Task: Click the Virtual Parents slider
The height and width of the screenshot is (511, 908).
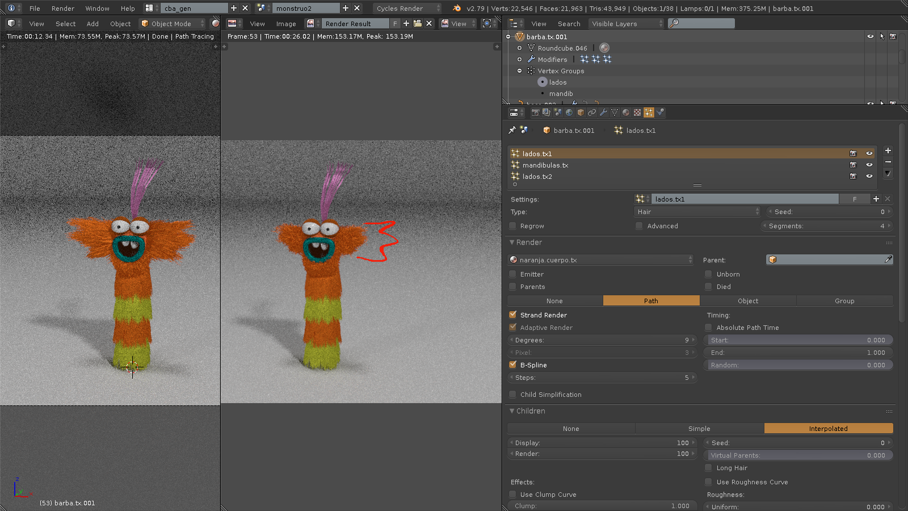Action: [x=798, y=455]
